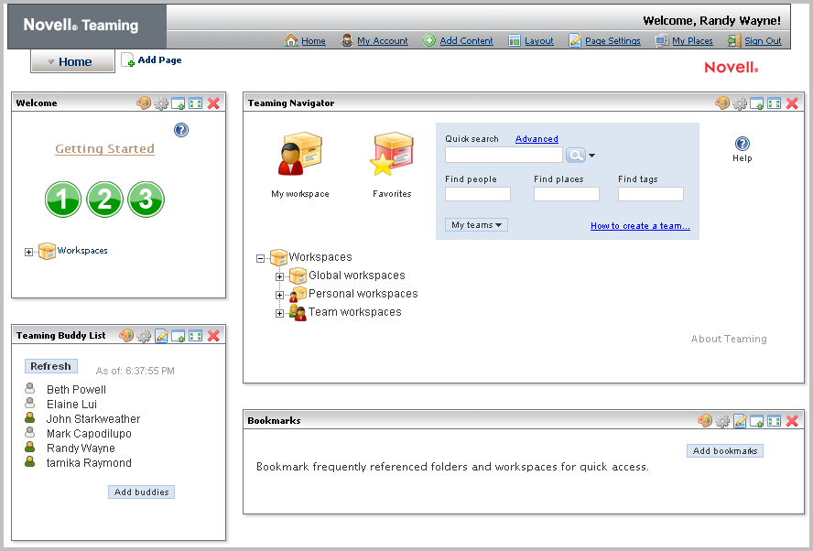Click the Getting Started step 1 circle

pyautogui.click(x=62, y=199)
